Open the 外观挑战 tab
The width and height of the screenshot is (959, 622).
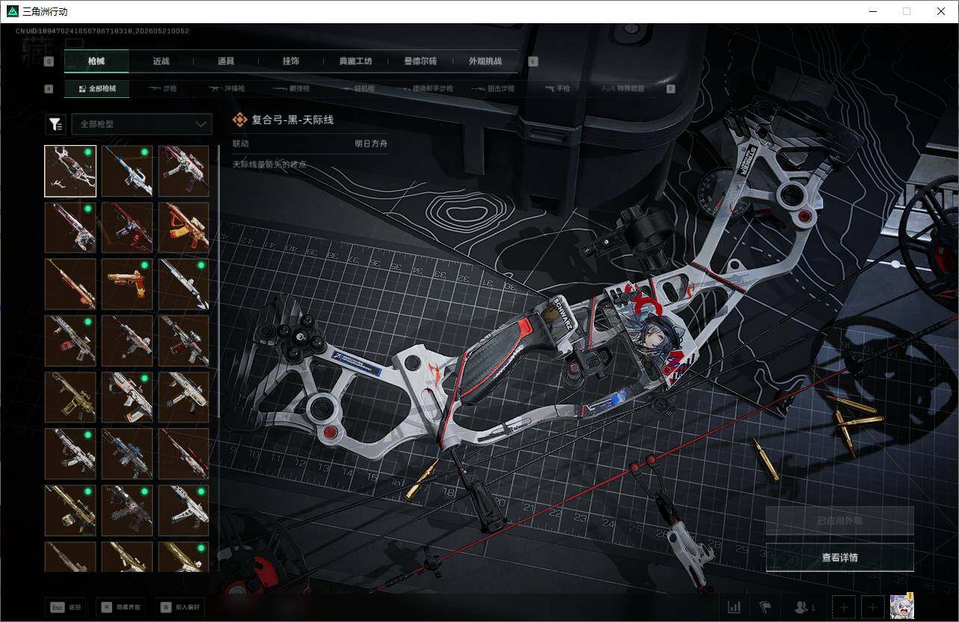pyautogui.click(x=485, y=61)
